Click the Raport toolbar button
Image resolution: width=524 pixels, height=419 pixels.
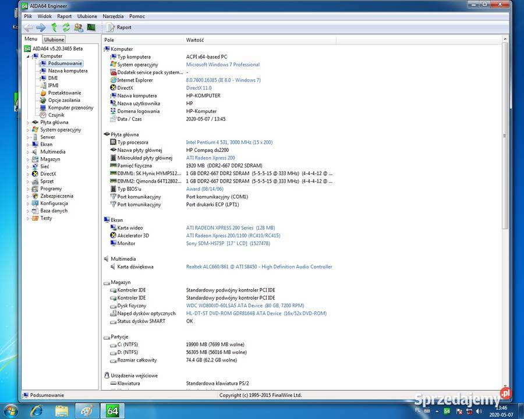coord(119,27)
